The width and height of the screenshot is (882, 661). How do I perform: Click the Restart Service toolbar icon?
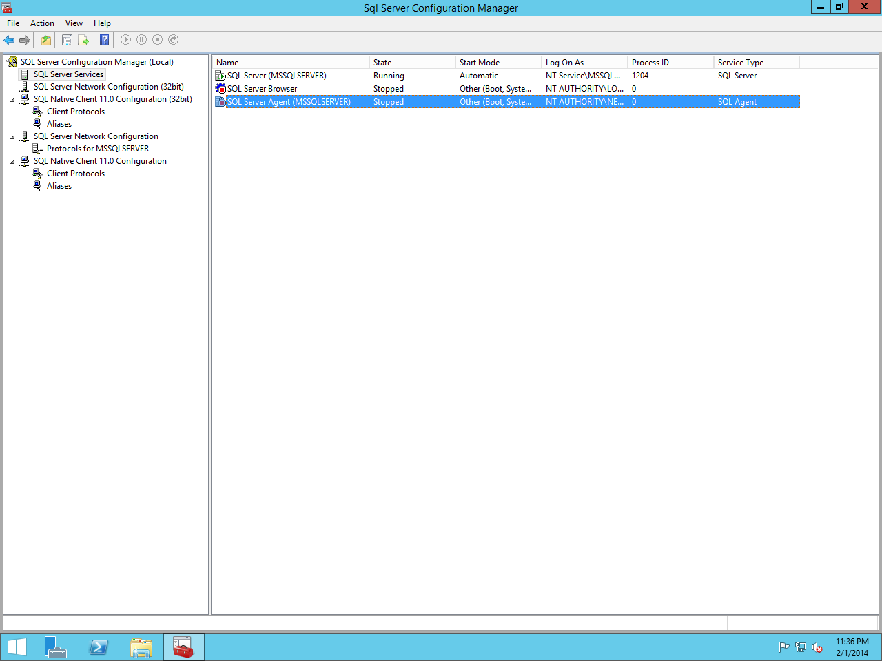[174, 40]
